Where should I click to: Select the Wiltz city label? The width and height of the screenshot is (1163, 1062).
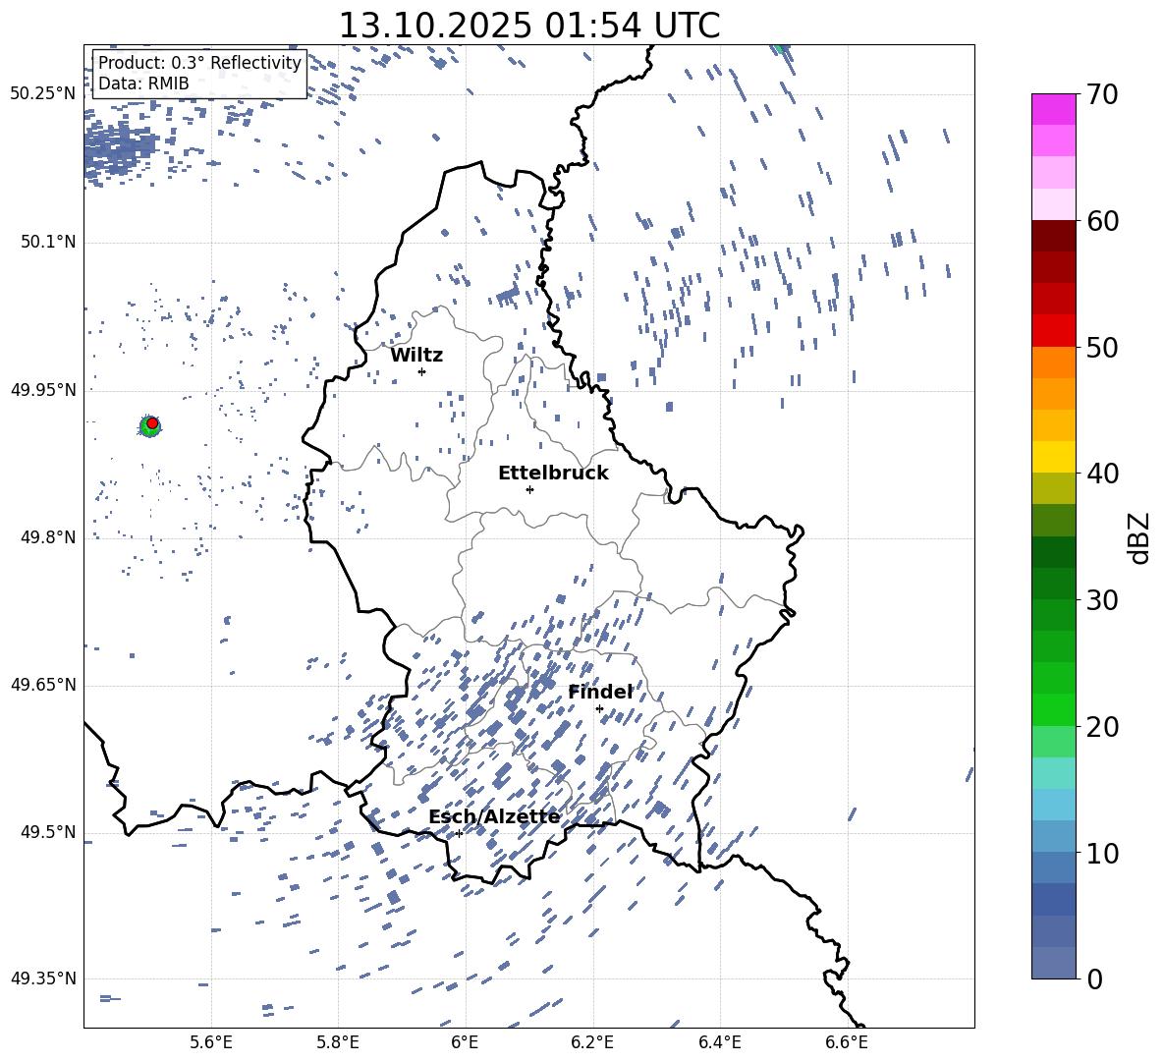(416, 356)
